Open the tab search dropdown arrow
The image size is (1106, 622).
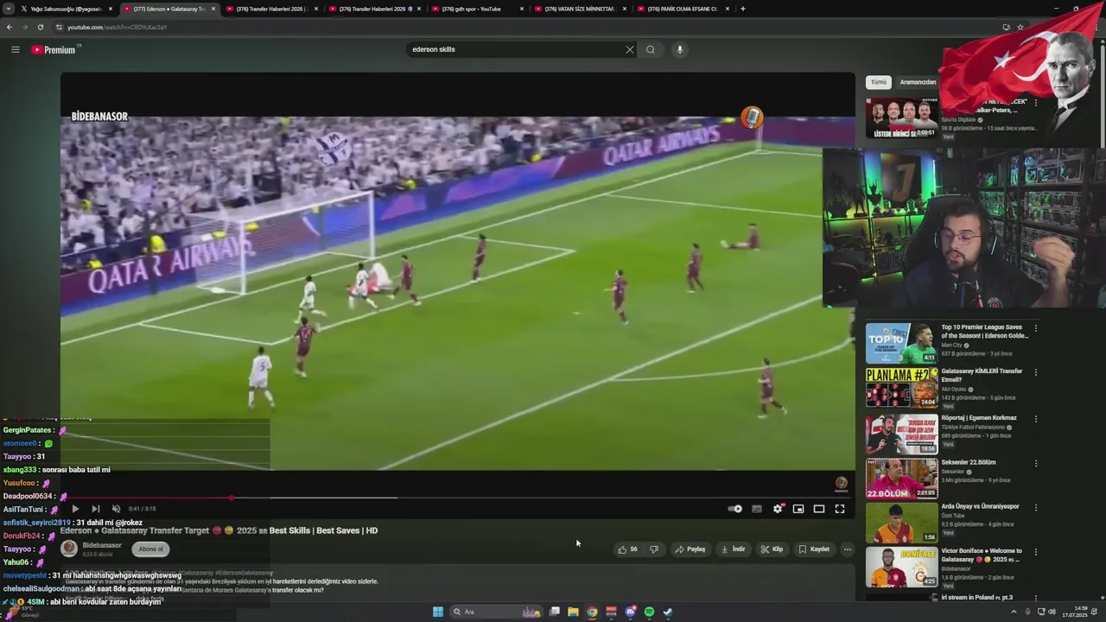(9, 9)
